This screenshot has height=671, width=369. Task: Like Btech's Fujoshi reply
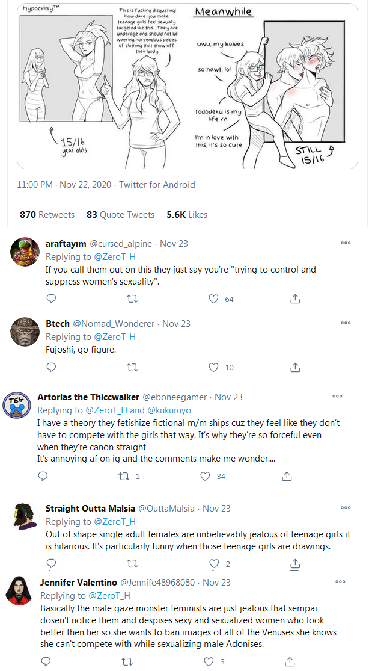tap(213, 367)
